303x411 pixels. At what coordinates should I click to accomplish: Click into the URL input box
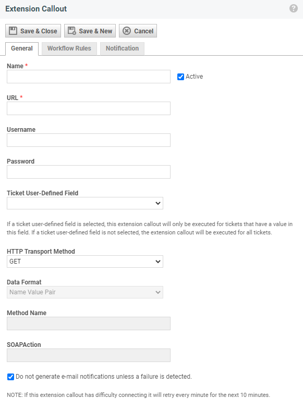[x=89, y=108]
